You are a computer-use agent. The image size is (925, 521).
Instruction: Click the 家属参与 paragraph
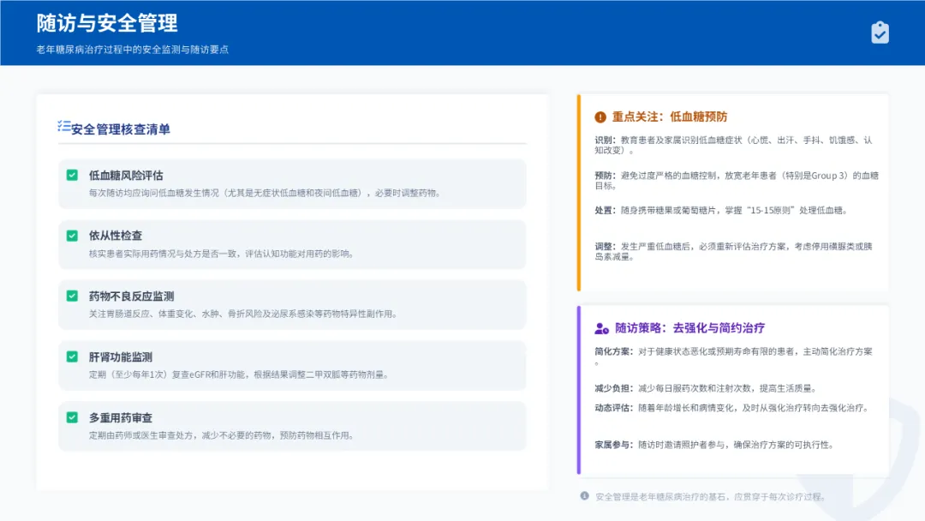715,445
